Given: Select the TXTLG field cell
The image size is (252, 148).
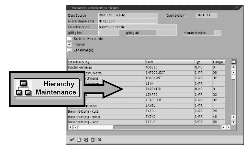Looking at the screenshot, I should click(170, 122).
